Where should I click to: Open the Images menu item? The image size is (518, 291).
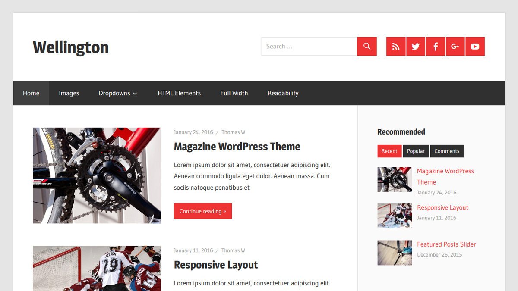69,93
